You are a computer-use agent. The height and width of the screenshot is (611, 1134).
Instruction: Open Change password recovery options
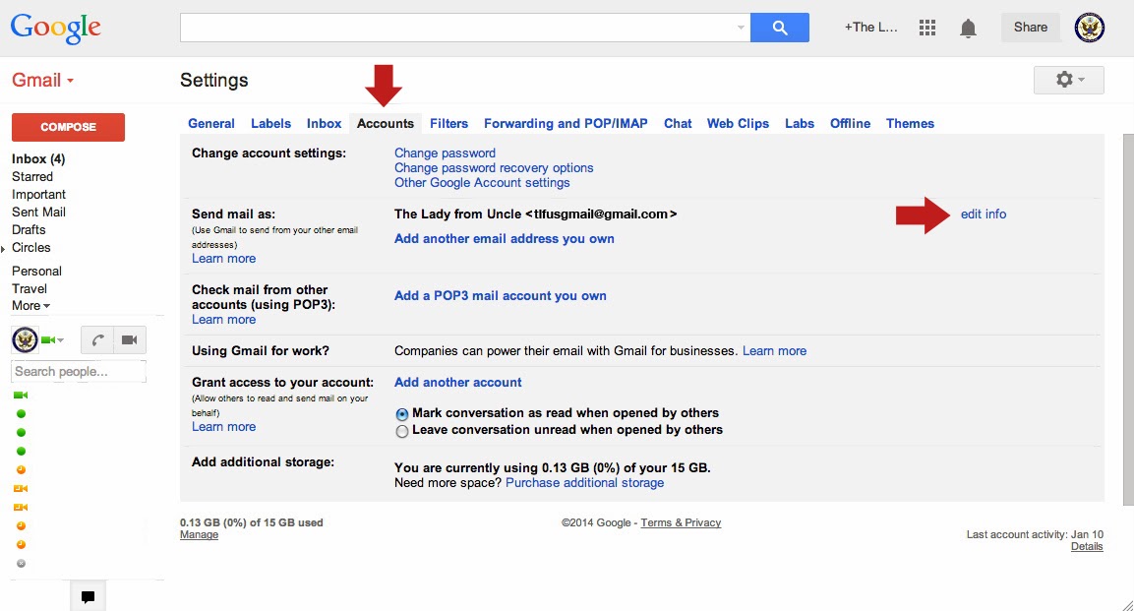[x=494, y=167]
